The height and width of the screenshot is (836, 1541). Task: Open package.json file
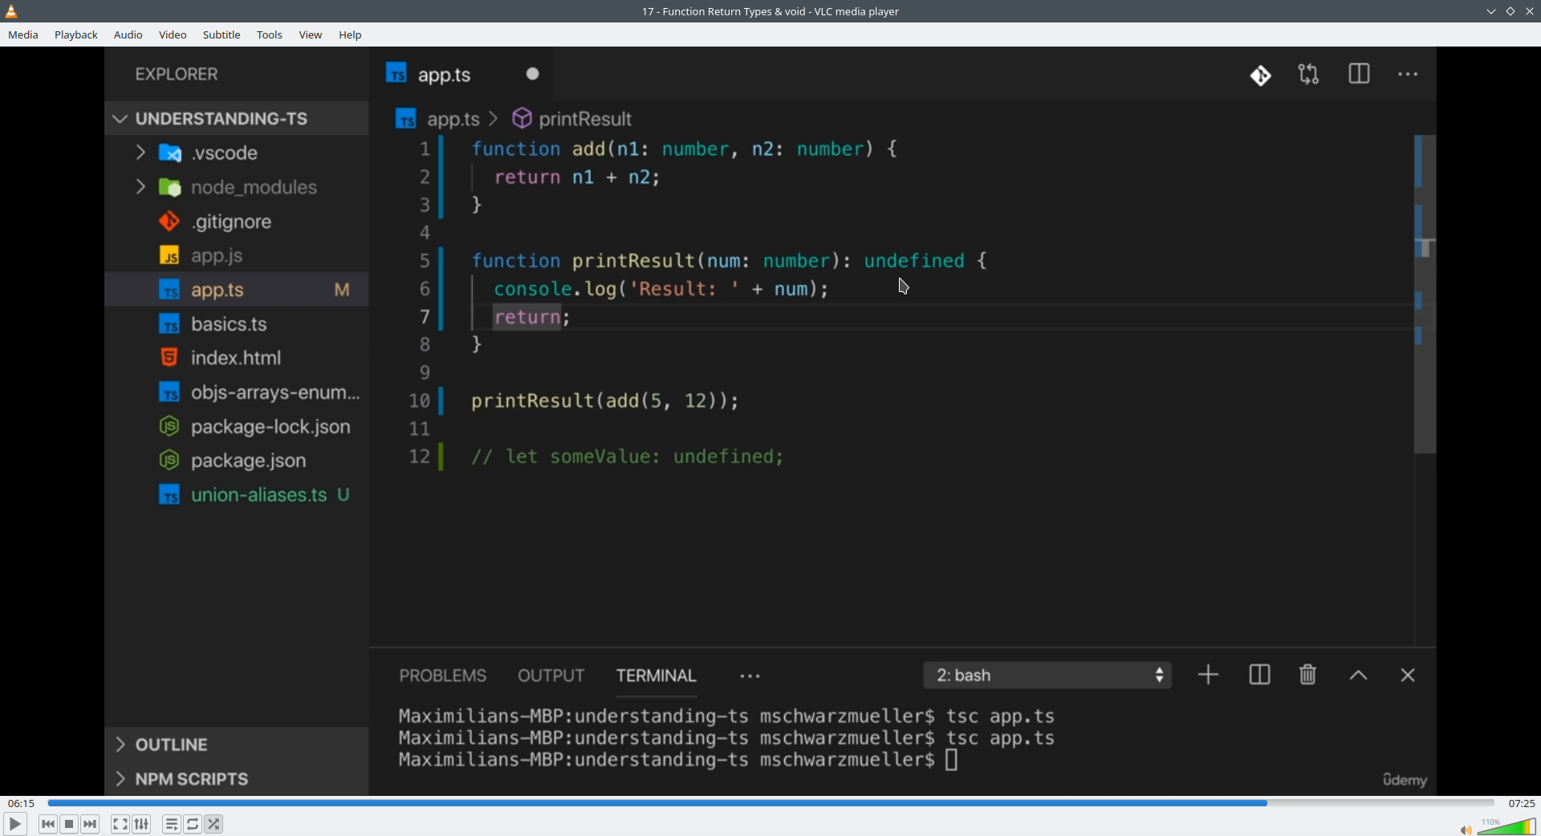pyautogui.click(x=237, y=461)
